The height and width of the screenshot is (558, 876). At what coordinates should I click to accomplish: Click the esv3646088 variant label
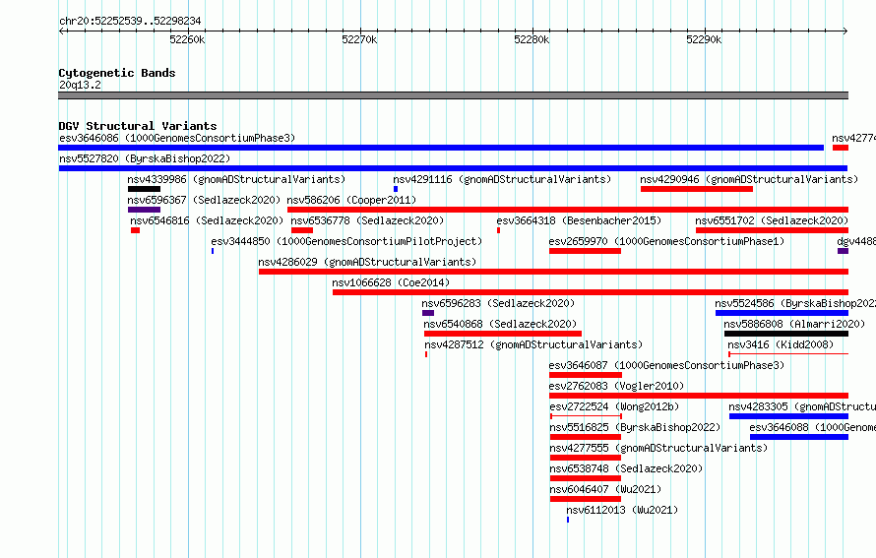(812, 427)
